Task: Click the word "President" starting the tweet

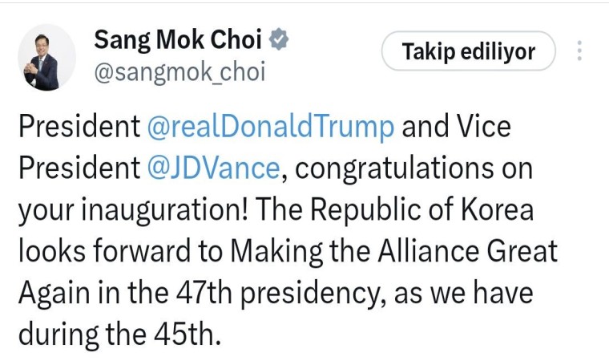Action: point(78,126)
